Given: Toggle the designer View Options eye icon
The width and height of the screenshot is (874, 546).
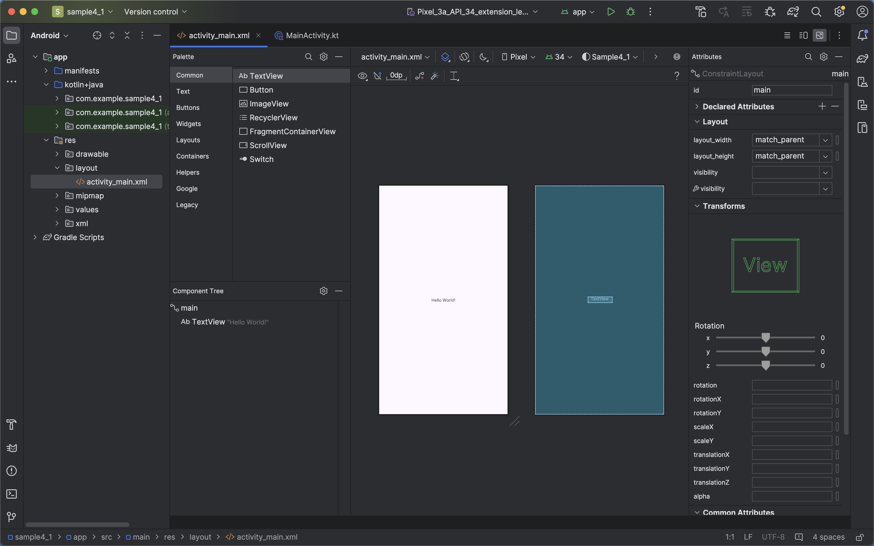Looking at the screenshot, I should click(x=362, y=76).
